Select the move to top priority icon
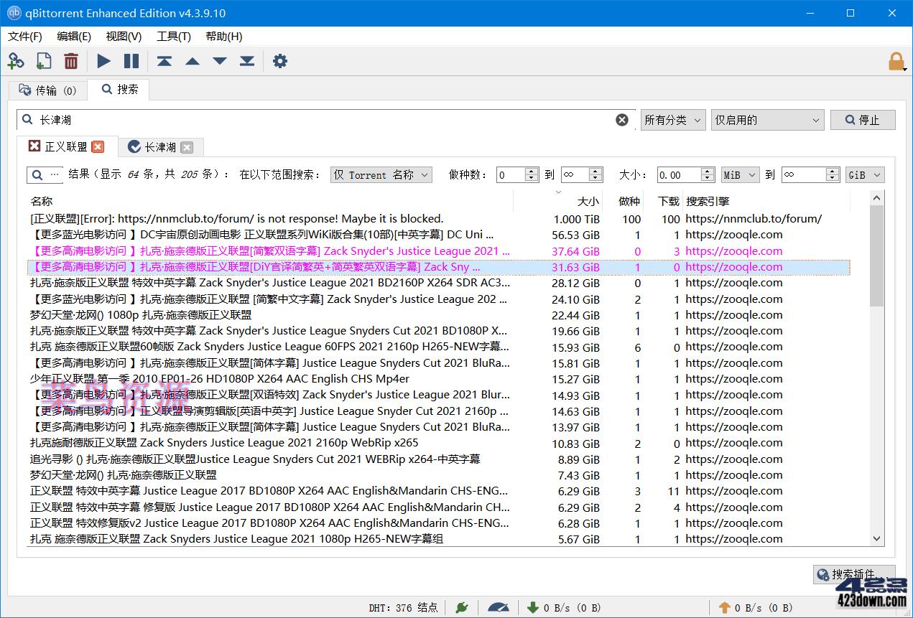The image size is (913, 618). point(164,61)
